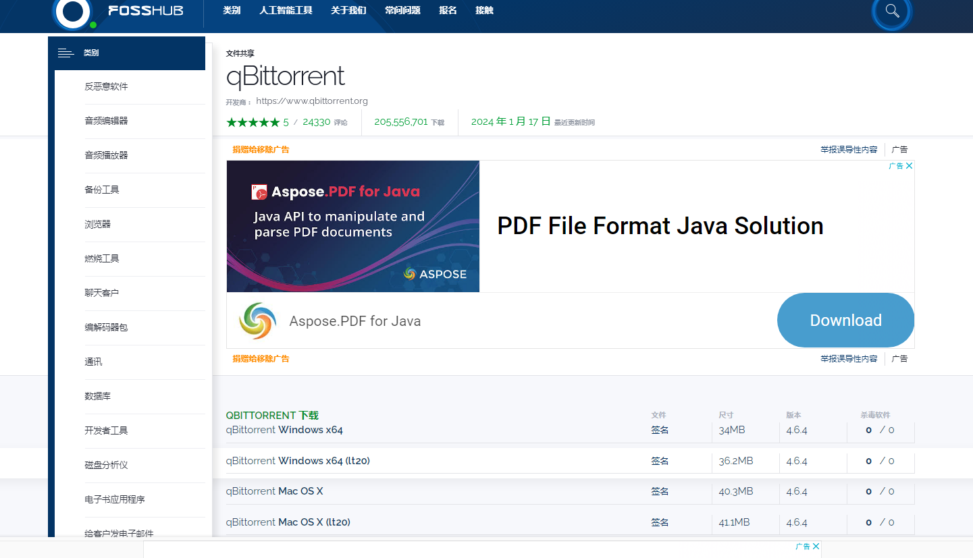The height and width of the screenshot is (558, 973).
Task: Click the 40.3MB size cell
Action: 736,491
